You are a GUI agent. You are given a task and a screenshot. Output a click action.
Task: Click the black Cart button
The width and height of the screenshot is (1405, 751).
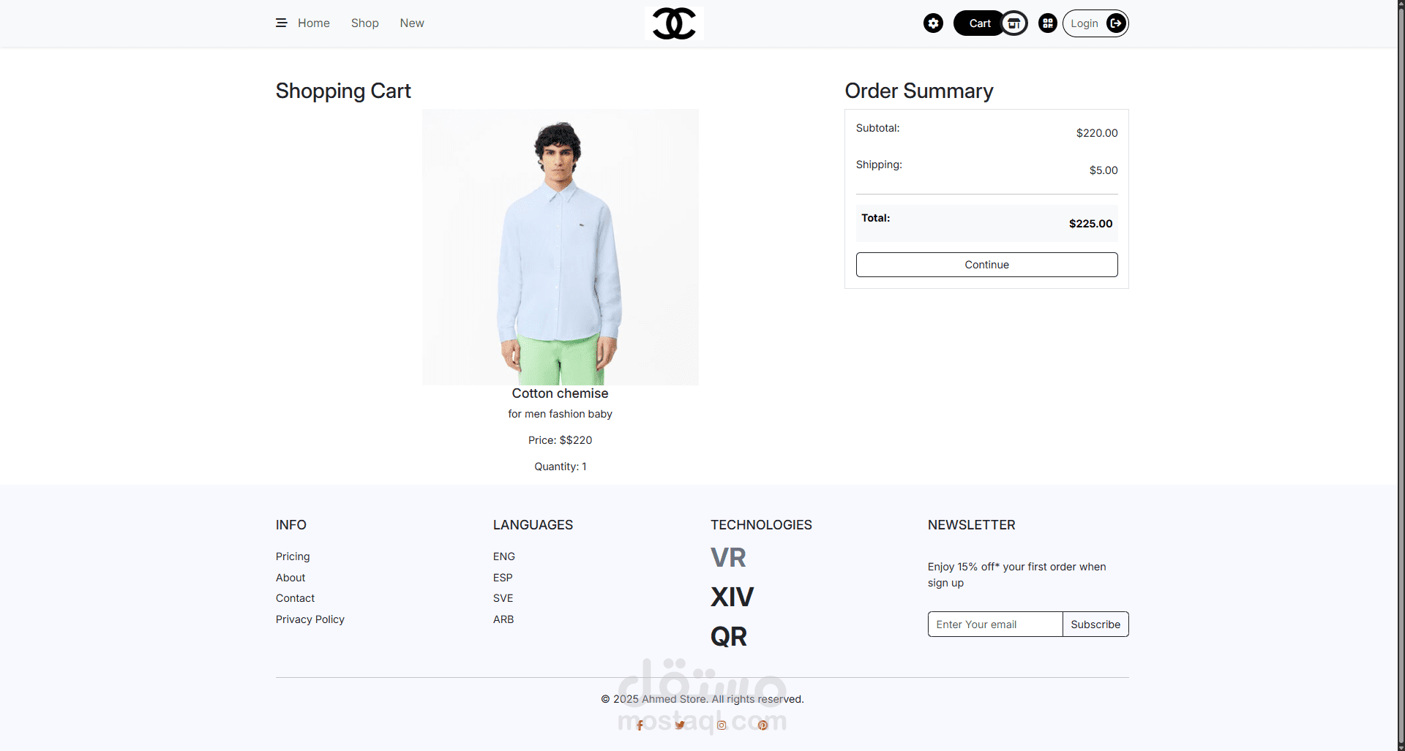point(978,23)
